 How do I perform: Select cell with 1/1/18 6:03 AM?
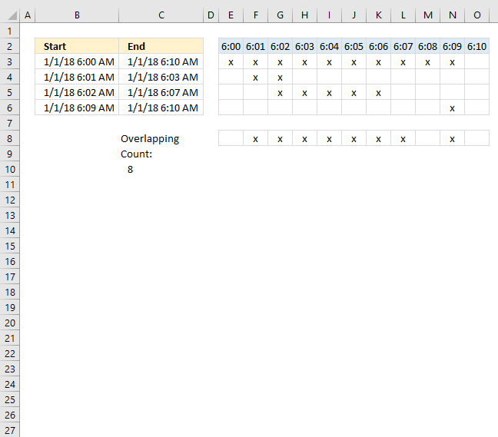click(x=161, y=77)
